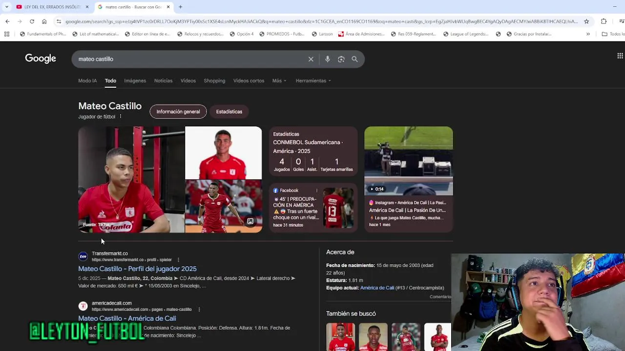The width and height of the screenshot is (625, 351).
Task: Open the browser home page icon
Action: pyautogui.click(x=44, y=21)
